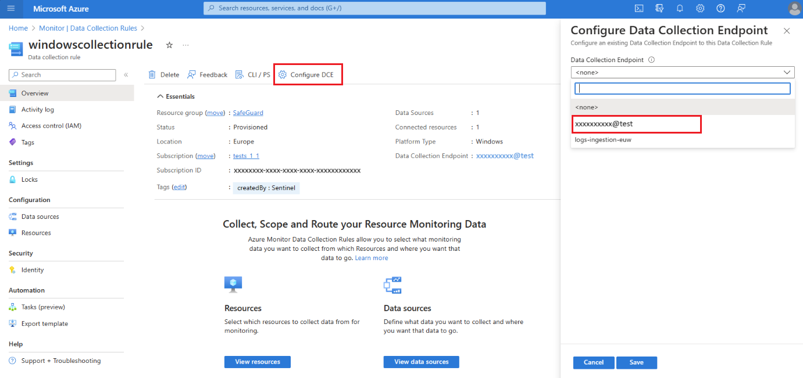Favorite windowscollectionrule with star icon

coord(169,45)
